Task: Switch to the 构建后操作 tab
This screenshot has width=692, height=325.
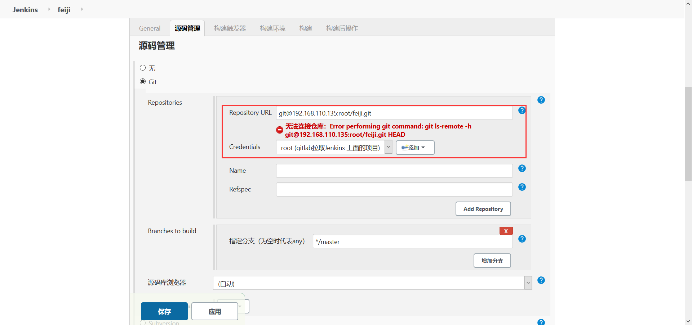Action: (x=342, y=28)
